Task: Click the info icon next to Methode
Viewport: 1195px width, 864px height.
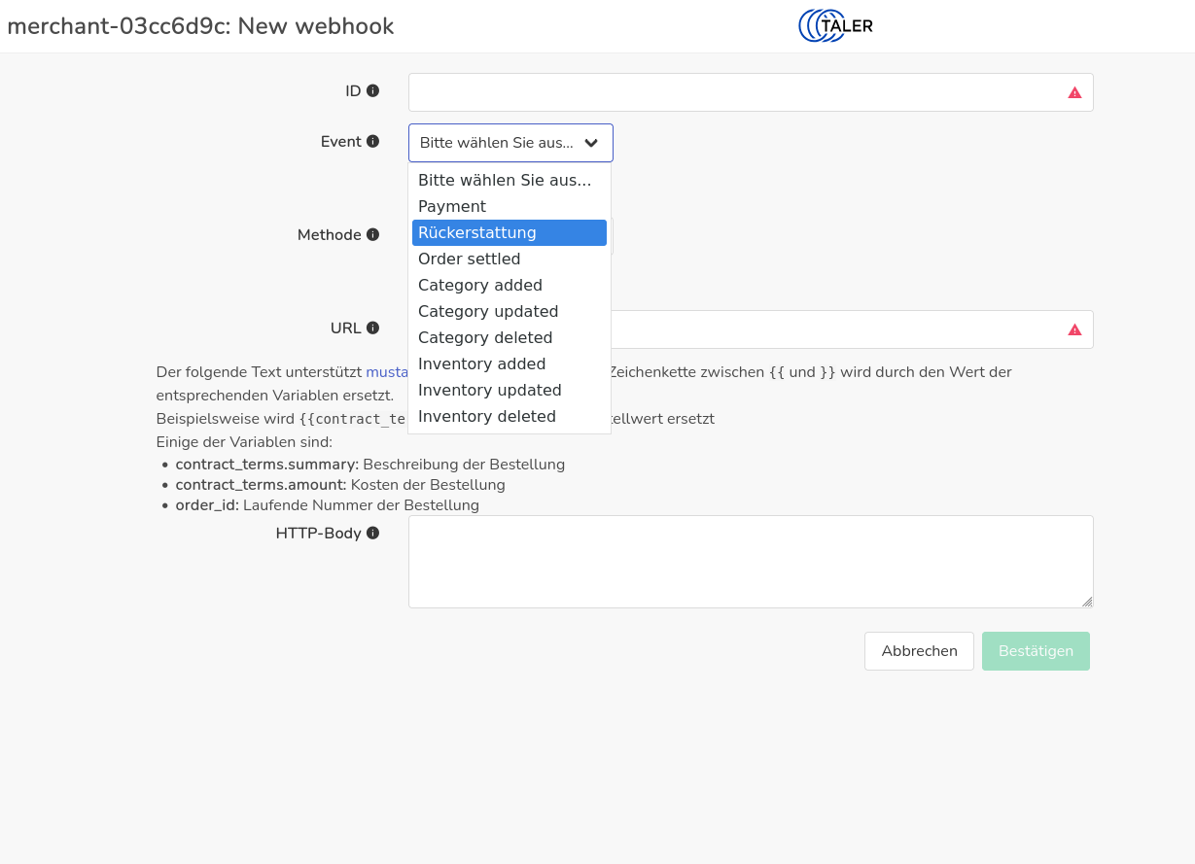Action: point(372,235)
